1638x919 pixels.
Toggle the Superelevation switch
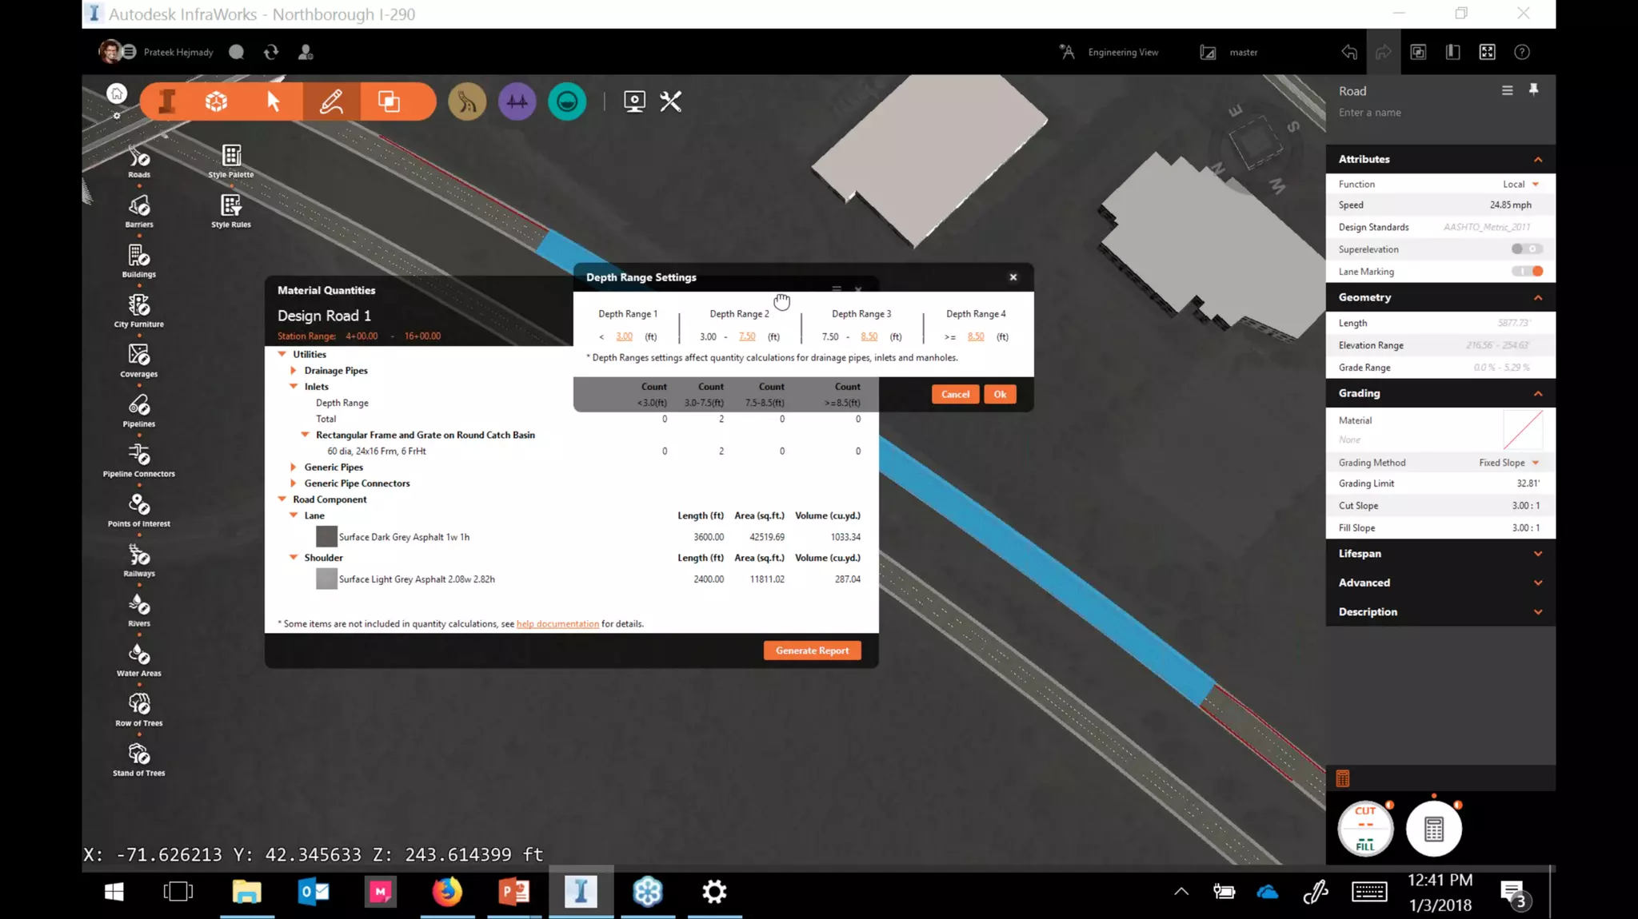coord(1526,249)
